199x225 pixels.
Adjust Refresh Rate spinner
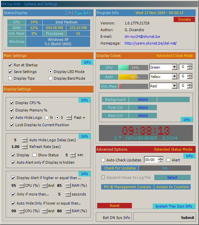click(x=25, y=147)
